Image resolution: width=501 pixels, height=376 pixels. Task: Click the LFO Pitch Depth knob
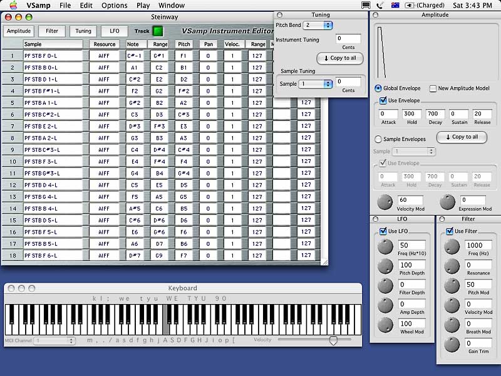tap(385, 266)
